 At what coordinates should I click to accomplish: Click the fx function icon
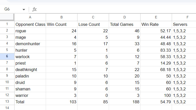pos(34,9)
